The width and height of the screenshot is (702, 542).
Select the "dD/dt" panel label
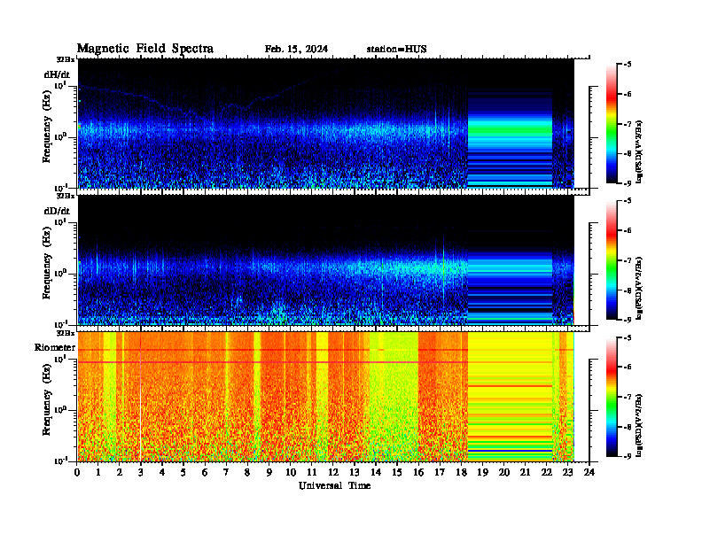[x=57, y=211]
